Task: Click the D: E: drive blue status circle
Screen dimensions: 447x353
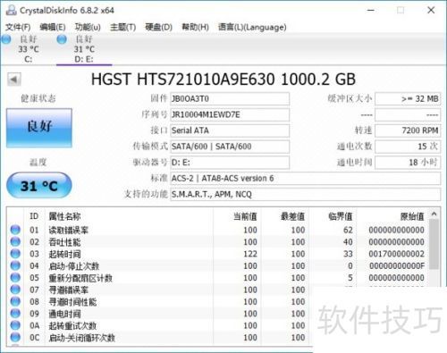Action: [62, 39]
